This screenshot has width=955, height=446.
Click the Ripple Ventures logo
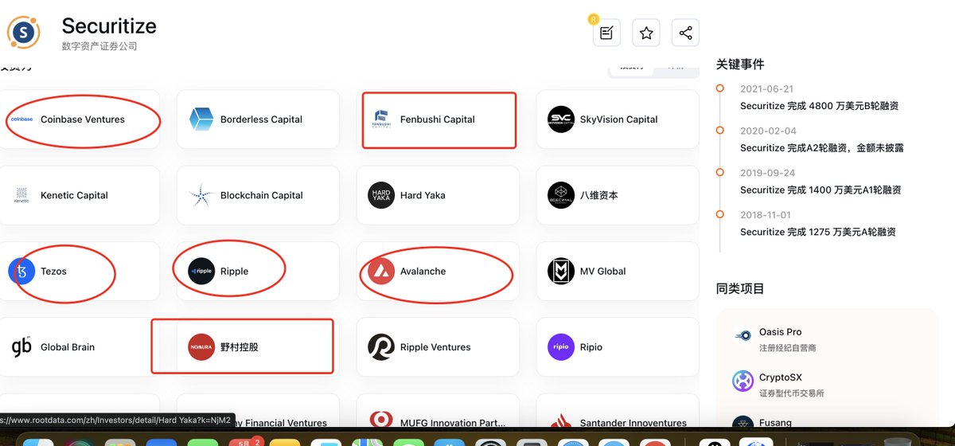tap(381, 347)
